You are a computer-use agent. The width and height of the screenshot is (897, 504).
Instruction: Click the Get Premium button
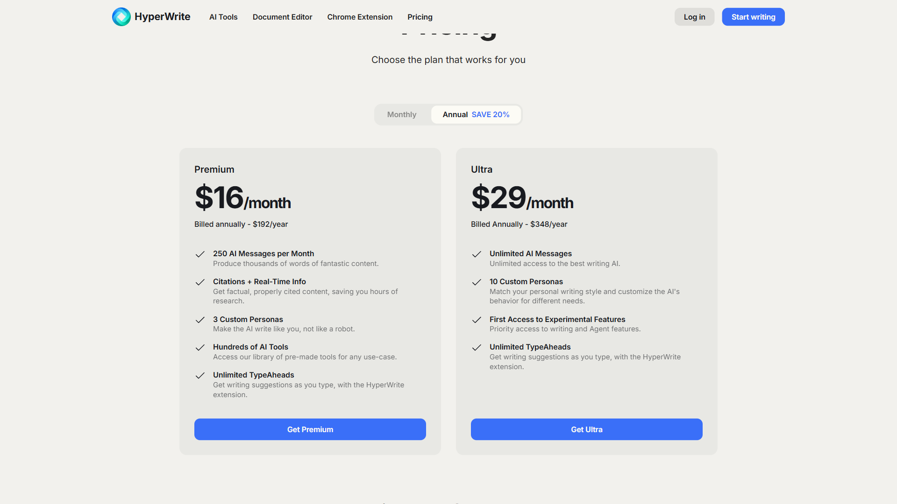point(310,429)
